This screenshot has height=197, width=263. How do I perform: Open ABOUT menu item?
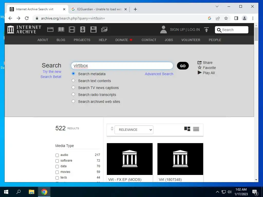coord(43,40)
